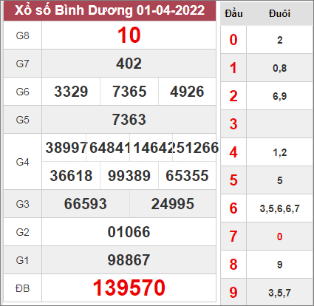314x306 pixels.
Task: Click the Đuôi column header
Action: (x=279, y=13)
